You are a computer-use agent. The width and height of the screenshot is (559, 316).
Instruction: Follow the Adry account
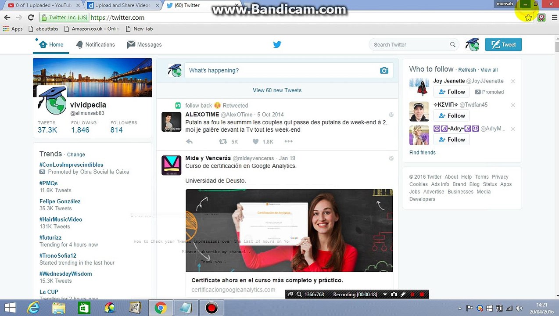pyautogui.click(x=451, y=140)
